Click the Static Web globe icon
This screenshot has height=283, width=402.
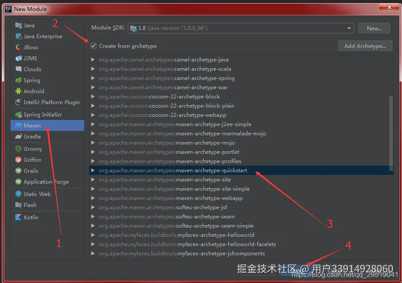pos(18,194)
